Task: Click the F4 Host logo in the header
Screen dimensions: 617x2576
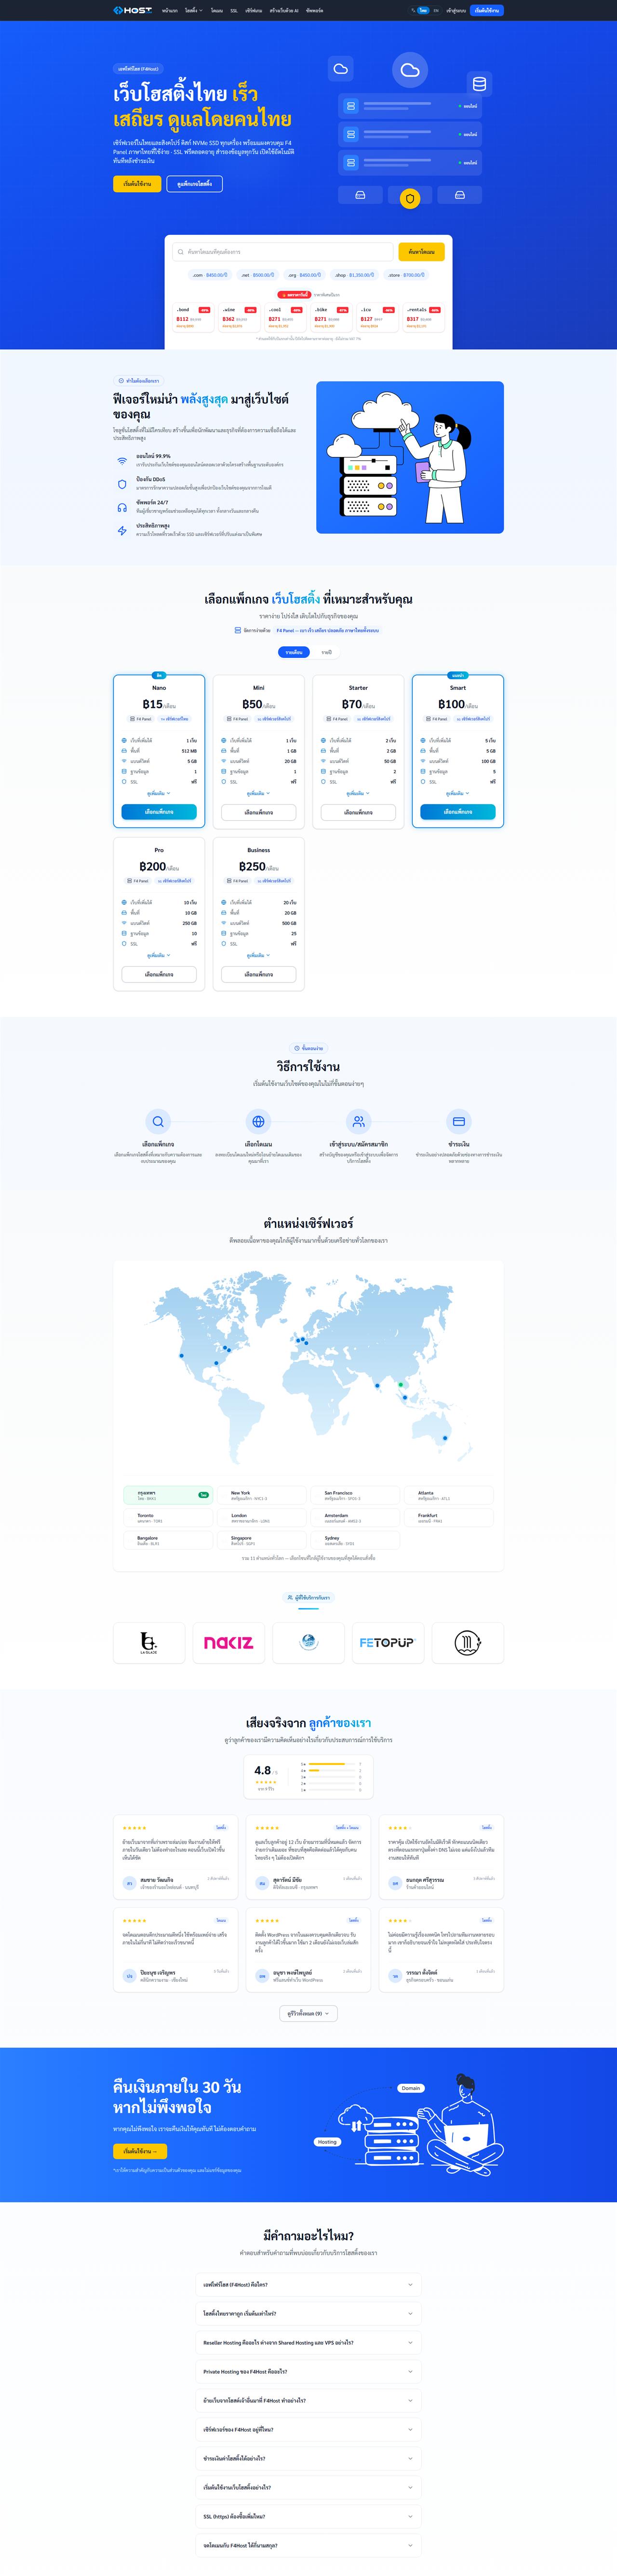Action: coord(132,10)
